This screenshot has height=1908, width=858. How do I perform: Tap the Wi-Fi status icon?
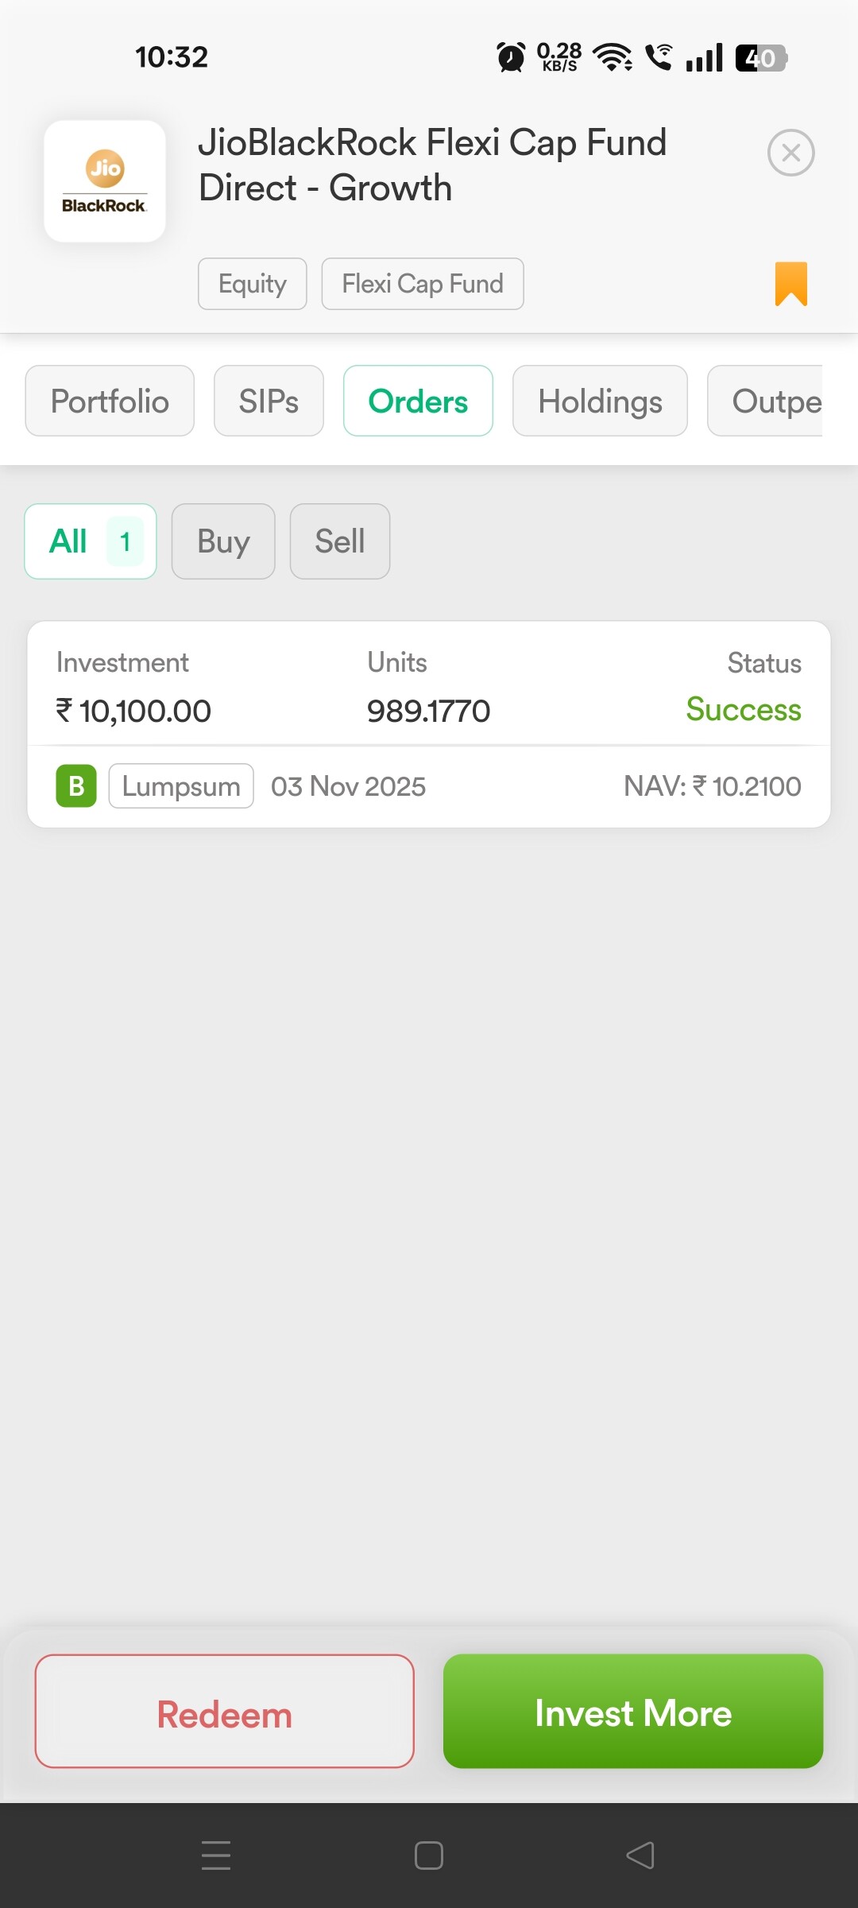[x=613, y=57]
